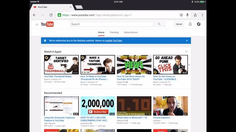236x132 pixels.
Task: Click the Wi-Fi icon in status bar
Action: pyautogui.click(x=38, y=1)
